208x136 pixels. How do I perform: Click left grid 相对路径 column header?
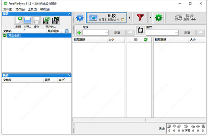point(90,39)
